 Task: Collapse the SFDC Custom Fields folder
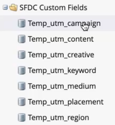5,8
